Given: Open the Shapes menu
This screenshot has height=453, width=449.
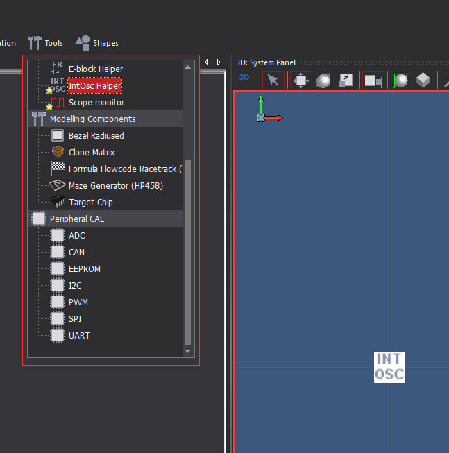Looking at the screenshot, I should (96, 43).
